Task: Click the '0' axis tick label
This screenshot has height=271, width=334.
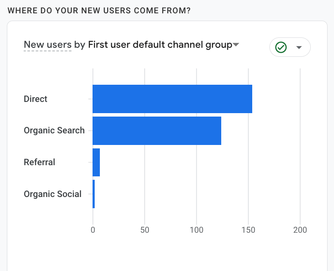Action: click(x=93, y=230)
